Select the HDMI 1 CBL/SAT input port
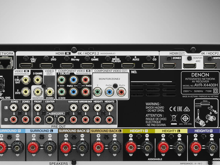Viewport: 220px width, 165px height. [x=26, y=66]
